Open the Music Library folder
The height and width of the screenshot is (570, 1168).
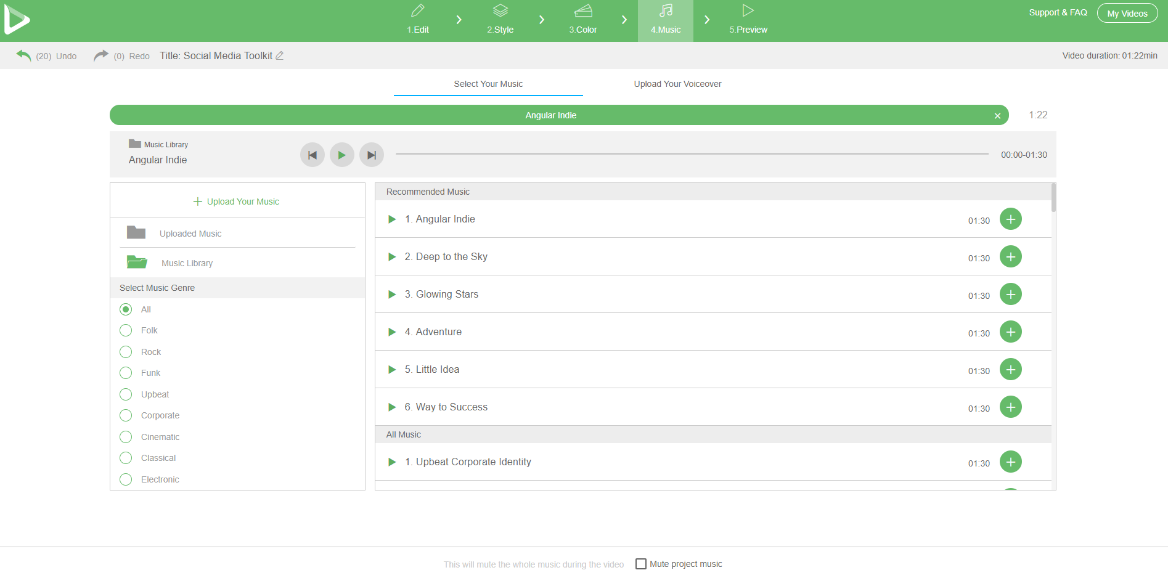click(237, 263)
